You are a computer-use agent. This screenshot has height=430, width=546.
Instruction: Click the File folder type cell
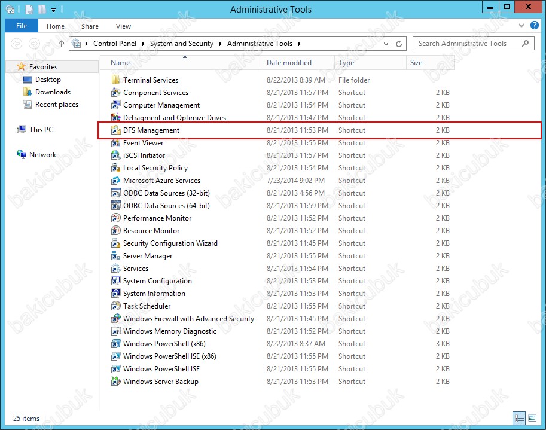point(354,80)
